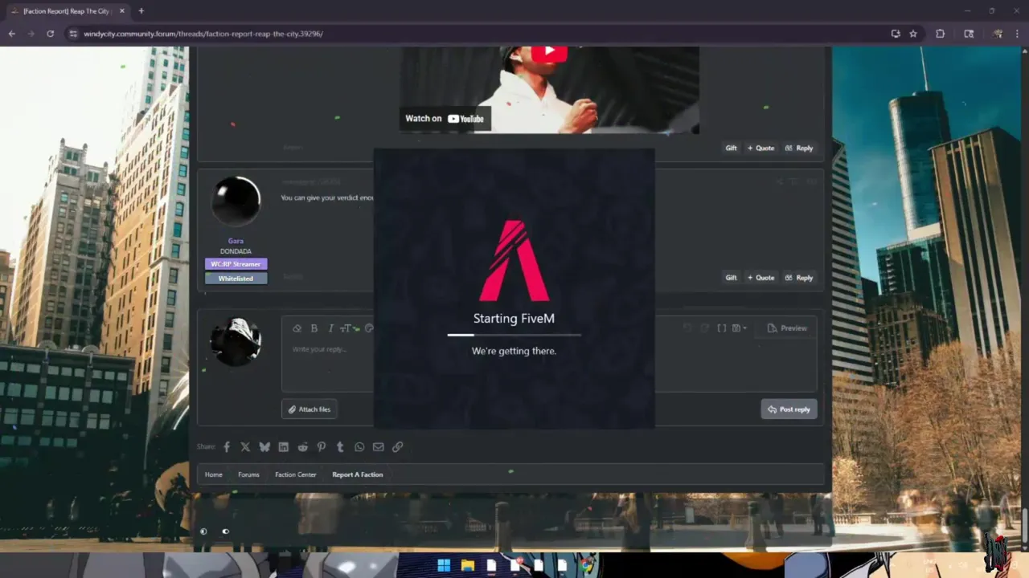Image resolution: width=1029 pixels, height=578 pixels.
Task: Open the browser extensions puzzle icon
Action: pos(940,34)
